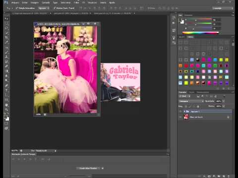Open the auto-select Agrupar dropdown
The image size is (238, 178).
coord(44,8)
